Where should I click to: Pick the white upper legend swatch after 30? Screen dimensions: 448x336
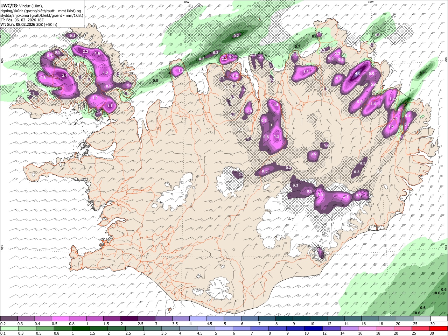point(439,318)
